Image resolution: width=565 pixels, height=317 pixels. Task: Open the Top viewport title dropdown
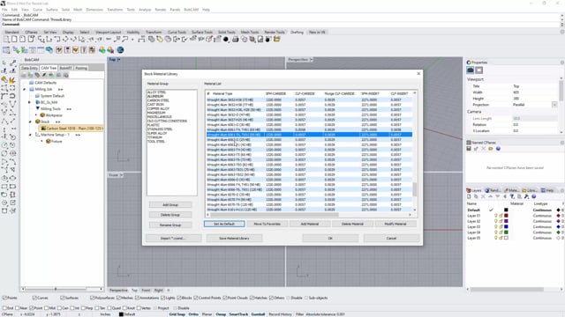(x=119, y=60)
